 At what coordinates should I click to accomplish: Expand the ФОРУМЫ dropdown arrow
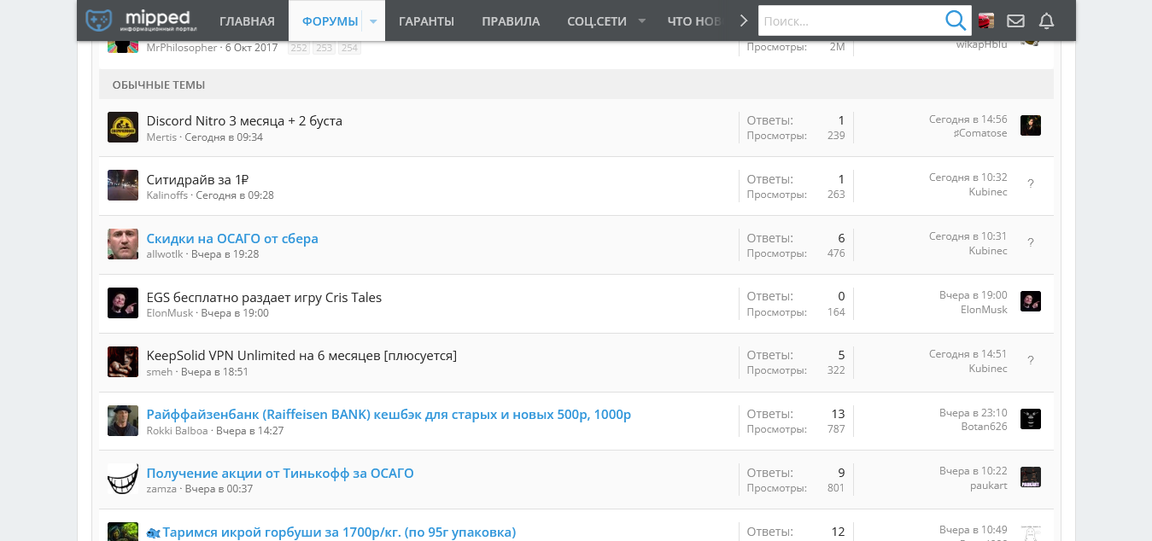(373, 21)
